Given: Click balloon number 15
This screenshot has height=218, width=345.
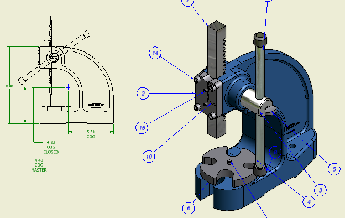Looking at the screenshot, I should (x=142, y=128).
